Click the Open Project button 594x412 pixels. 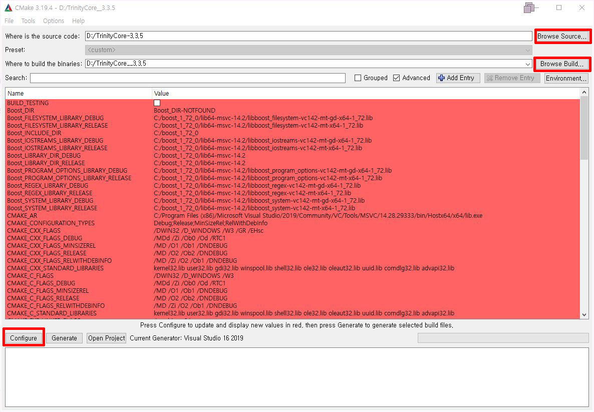click(x=107, y=338)
